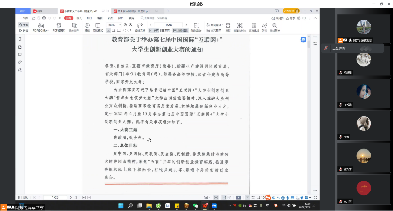
Task: Click the toolbar page number field 1/26
Action: pyautogui.click(x=168, y=25)
